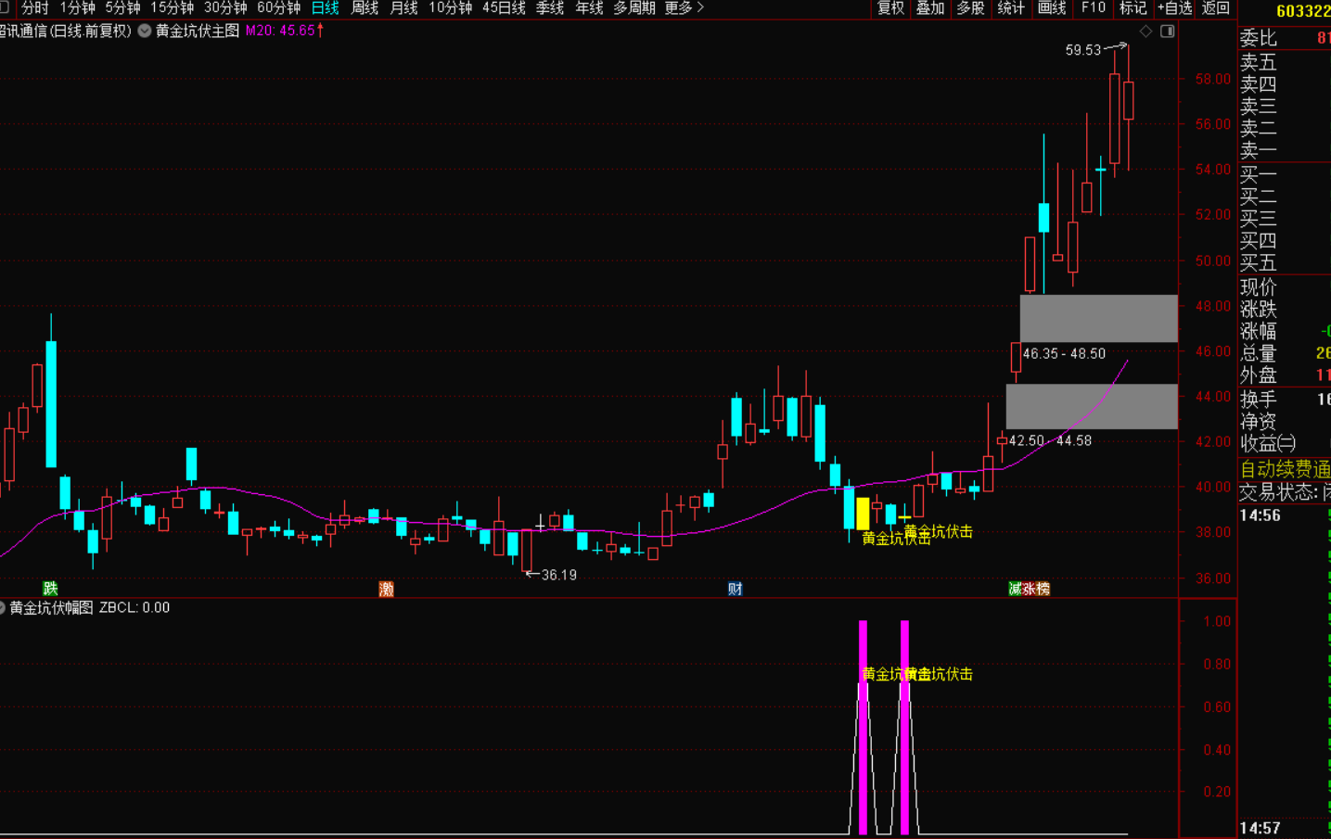Toggle the side panel layout icon
The image size is (1331, 839).
tap(1168, 32)
